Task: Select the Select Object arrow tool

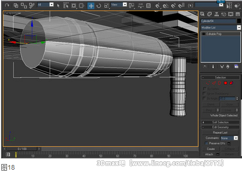Action: [x=58, y=6]
